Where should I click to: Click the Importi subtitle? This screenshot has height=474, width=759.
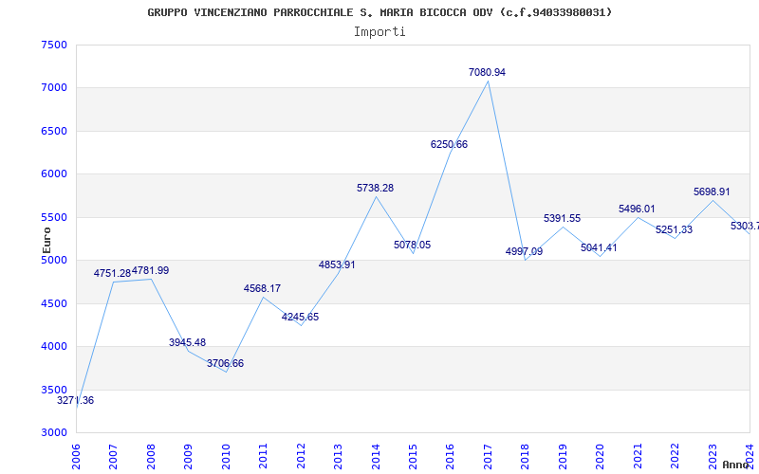click(x=379, y=32)
